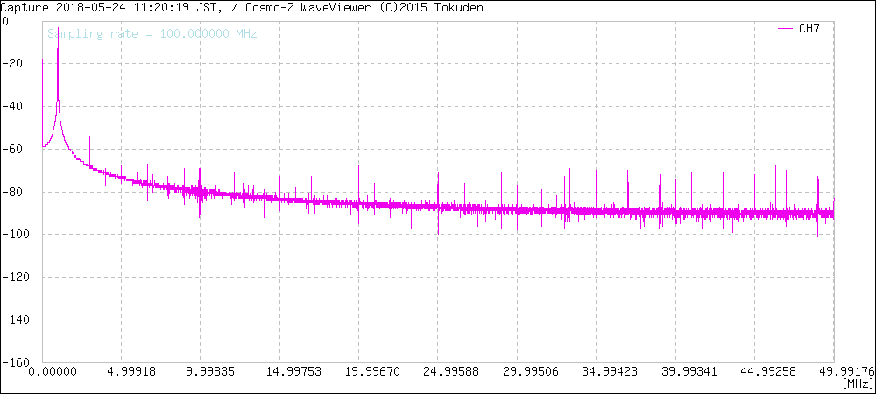Click the CH7 legend label
This screenshot has width=876, height=394.
(809, 29)
